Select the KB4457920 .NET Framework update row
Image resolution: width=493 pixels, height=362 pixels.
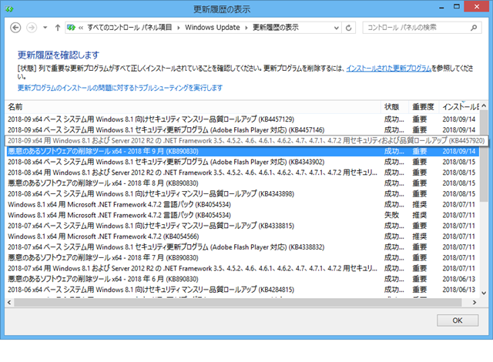click(246, 140)
